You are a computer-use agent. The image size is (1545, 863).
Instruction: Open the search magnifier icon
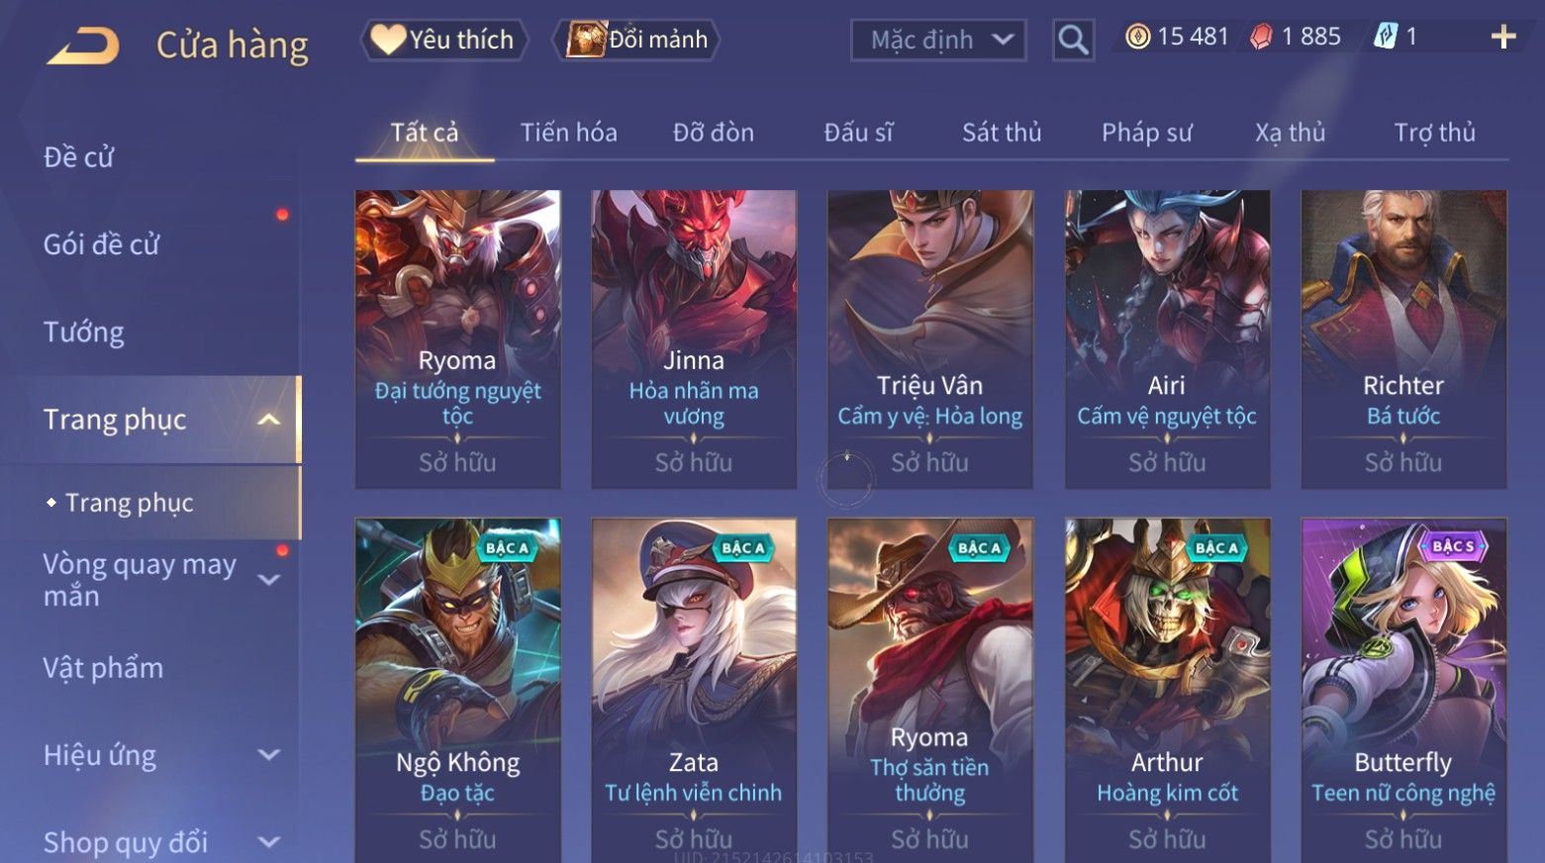tap(1073, 41)
